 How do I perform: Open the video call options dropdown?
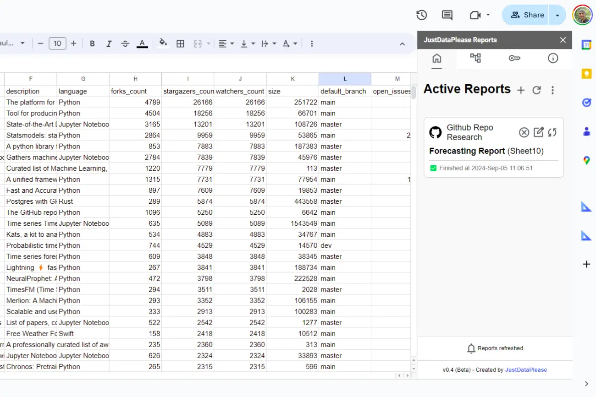[487, 15]
